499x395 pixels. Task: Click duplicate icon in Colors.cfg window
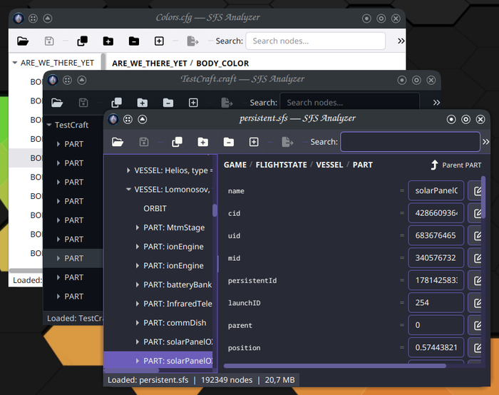coord(83,41)
